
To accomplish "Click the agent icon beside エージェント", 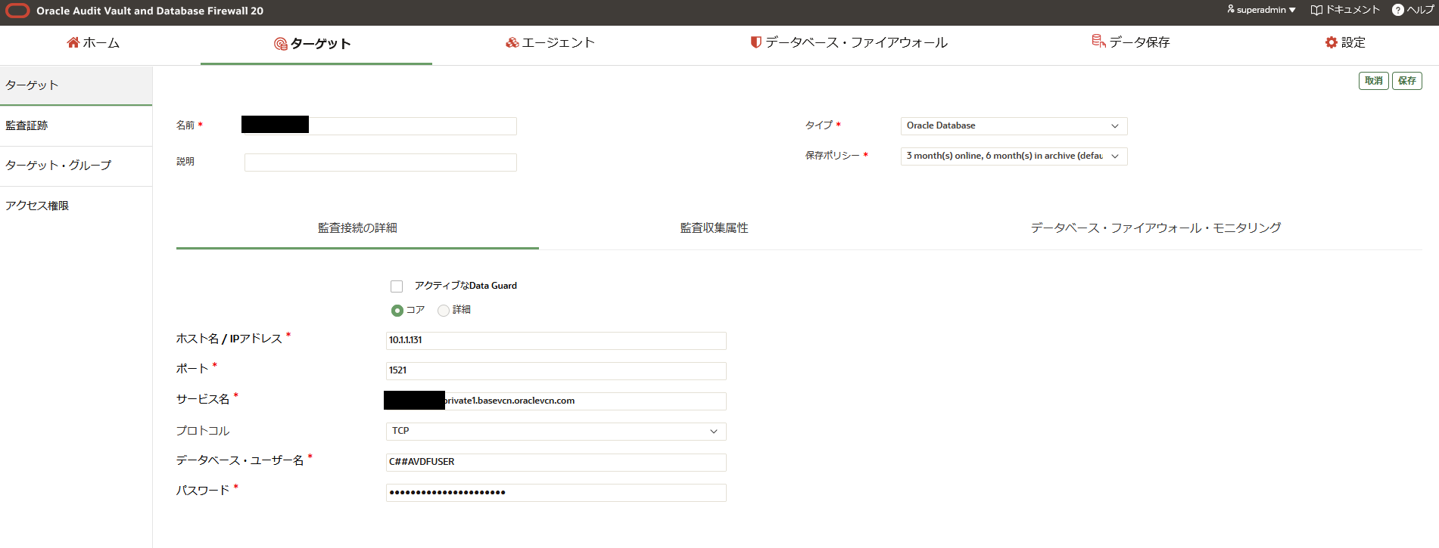I will [x=512, y=42].
